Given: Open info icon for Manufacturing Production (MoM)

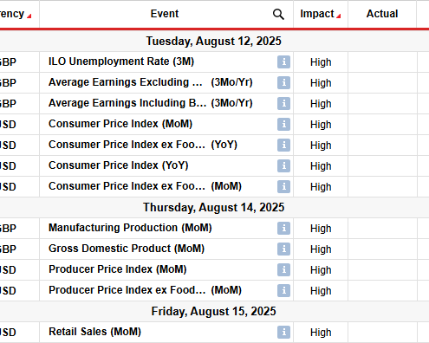Looking at the screenshot, I should (x=283, y=228).
